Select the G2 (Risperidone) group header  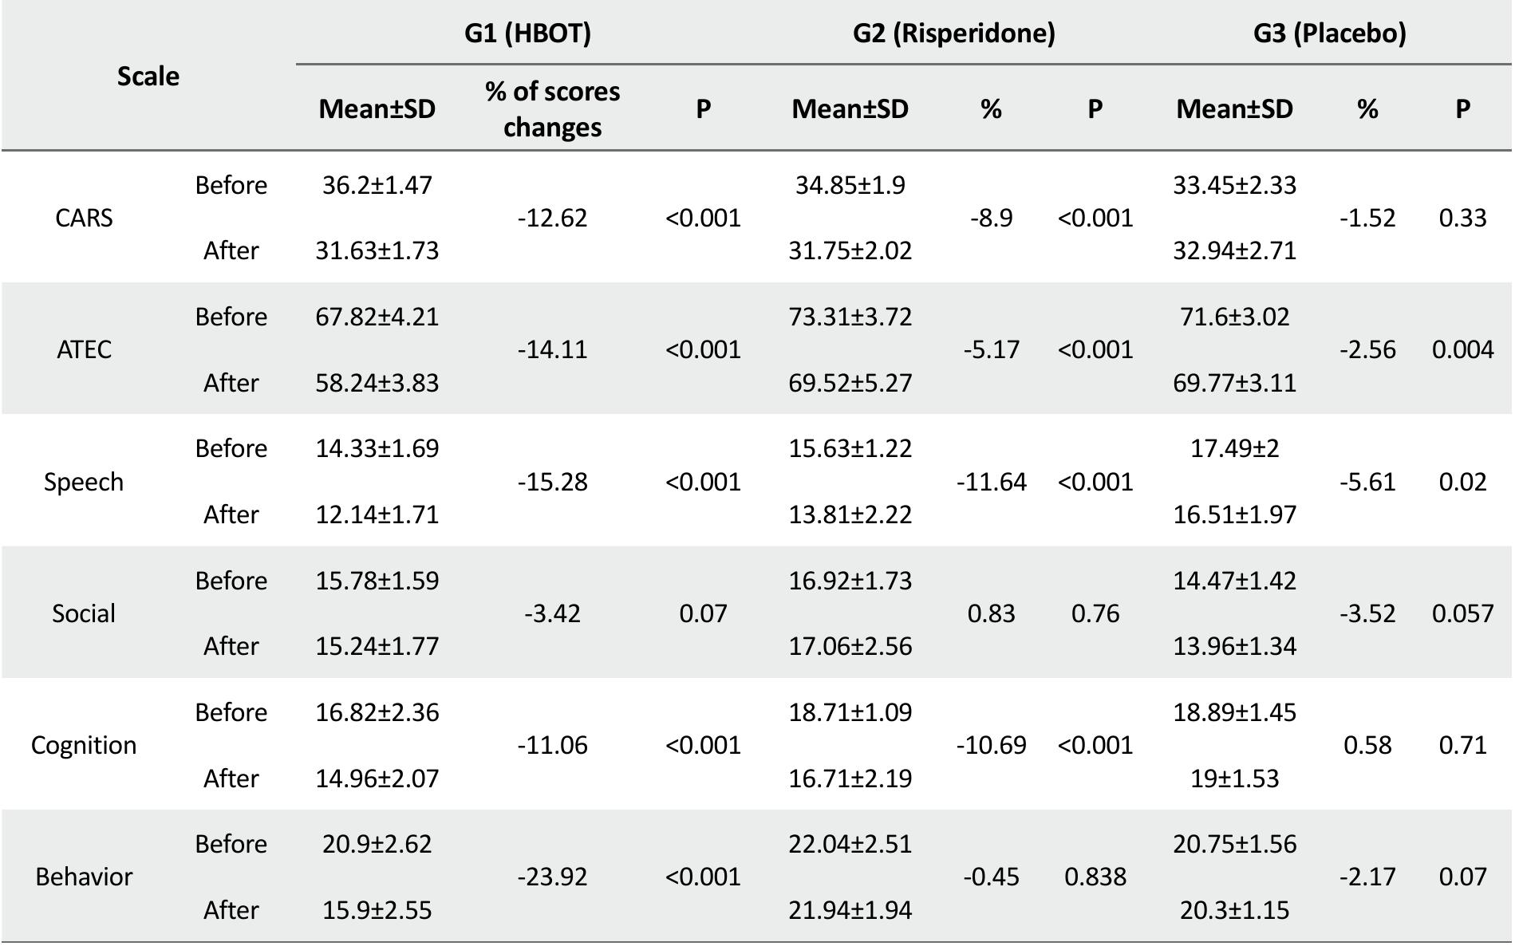(953, 34)
